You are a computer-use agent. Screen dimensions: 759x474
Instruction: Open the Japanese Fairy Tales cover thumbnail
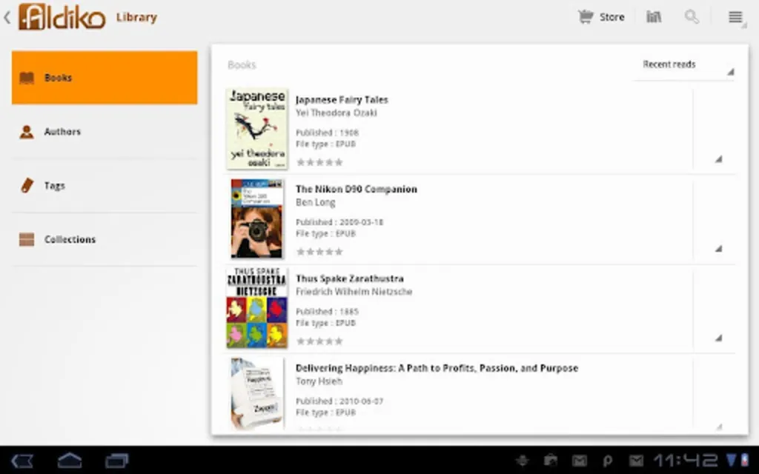pos(257,129)
